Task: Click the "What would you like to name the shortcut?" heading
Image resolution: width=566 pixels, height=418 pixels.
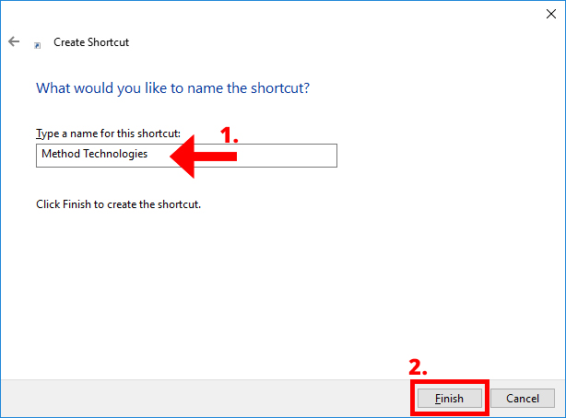Action: coord(171,88)
